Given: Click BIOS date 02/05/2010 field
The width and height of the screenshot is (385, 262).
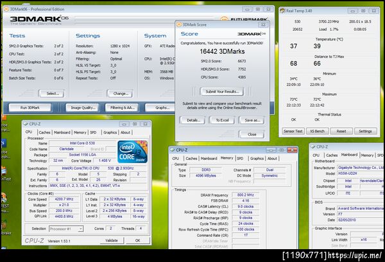Looking at the screenshot, I should (361, 220).
